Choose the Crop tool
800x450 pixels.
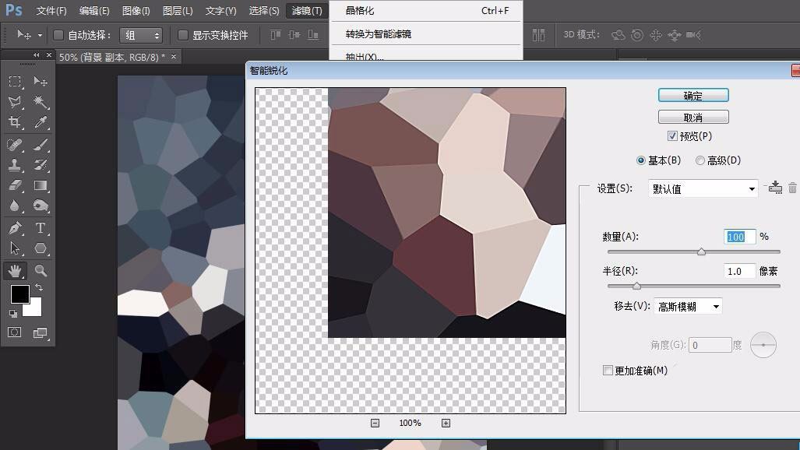pos(15,122)
